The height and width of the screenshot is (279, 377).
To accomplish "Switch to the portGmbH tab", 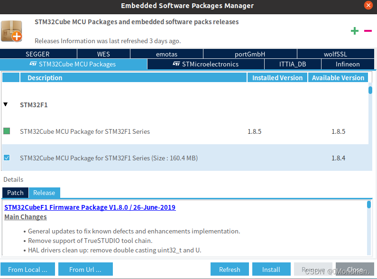I will pyautogui.click(x=250, y=54).
